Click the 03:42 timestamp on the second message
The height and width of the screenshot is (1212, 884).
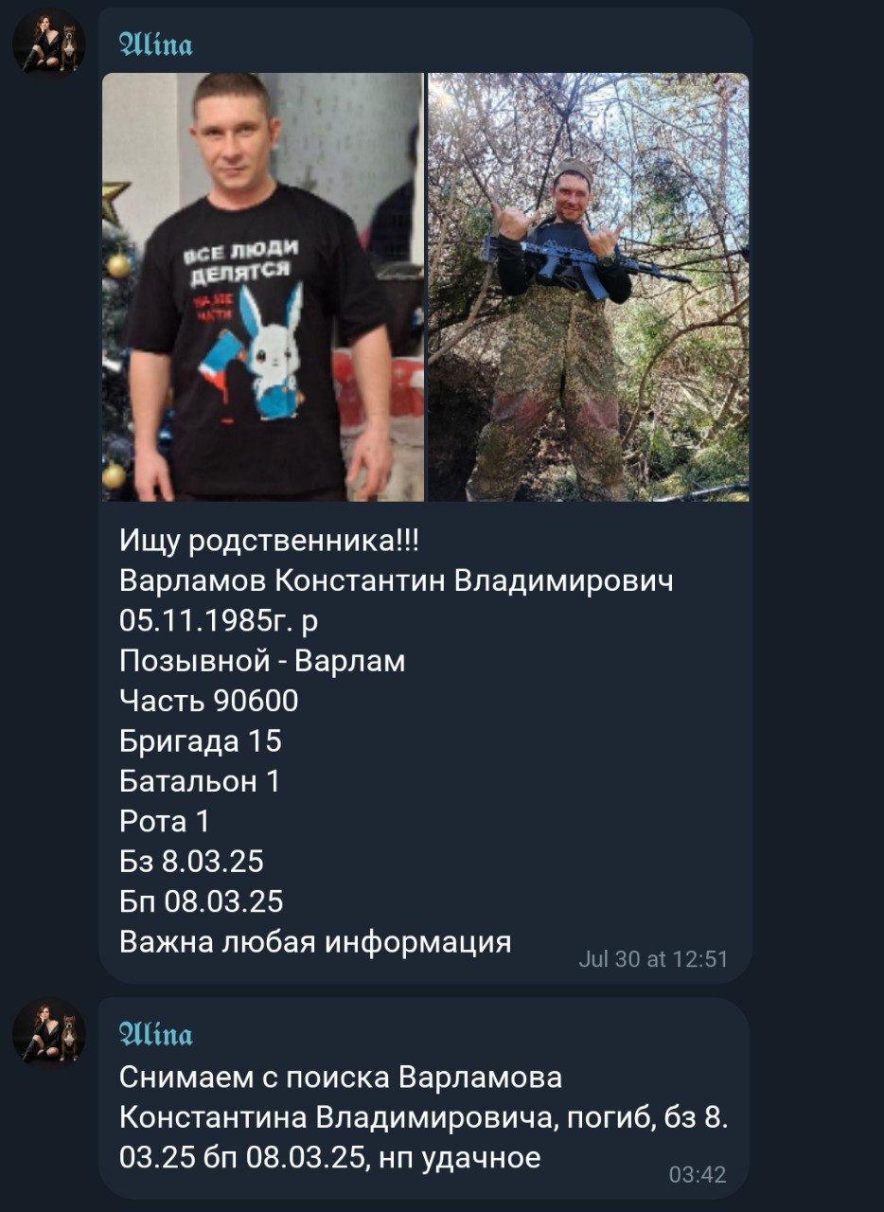coord(698,1175)
